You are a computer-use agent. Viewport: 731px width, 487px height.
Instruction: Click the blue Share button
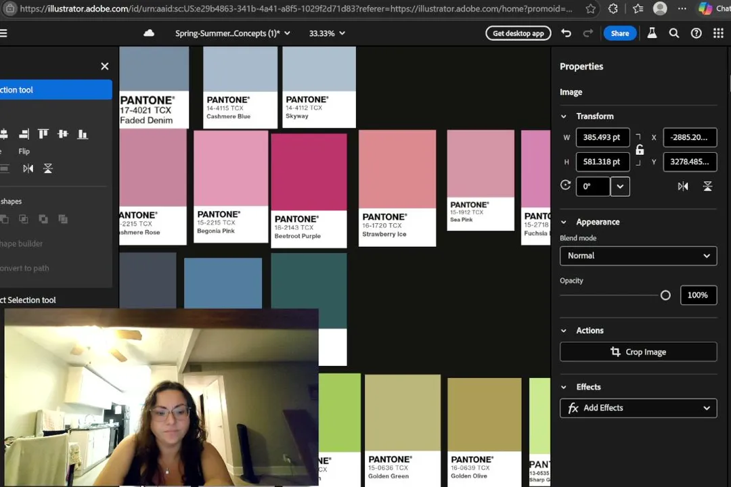[620, 33]
